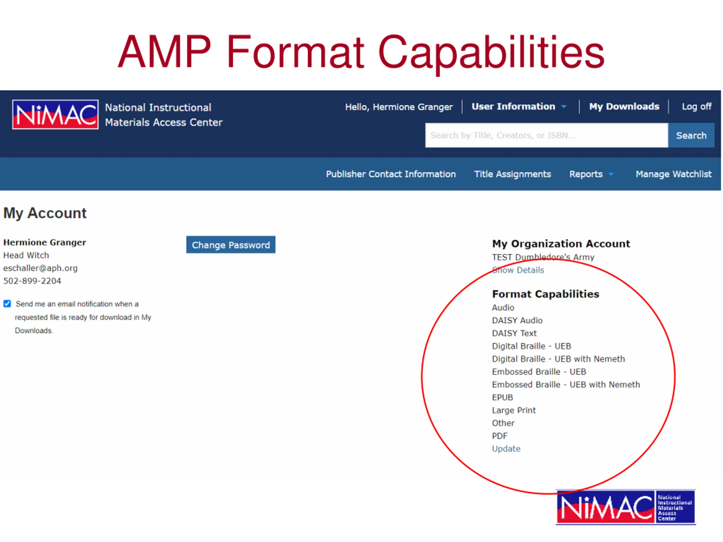Image resolution: width=723 pixels, height=542 pixels.
Task: Go to Title Assignments
Action: click(513, 174)
